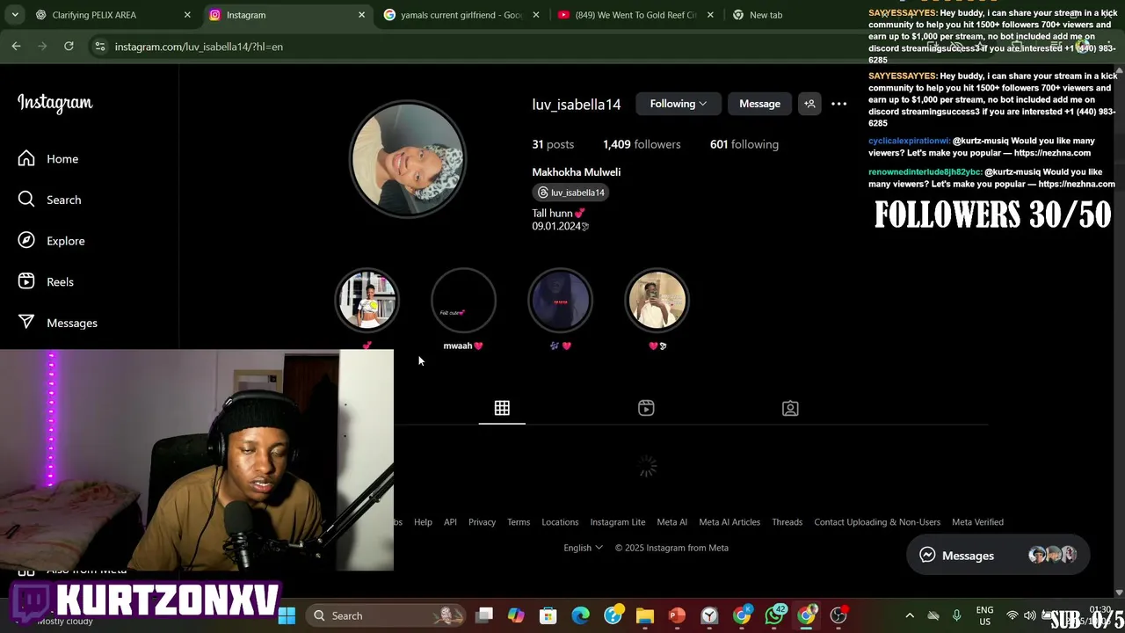The width and height of the screenshot is (1125, 633).
Task: Switch to the yamals current girlfriend Google tab
Action: (x=461, y=15)
